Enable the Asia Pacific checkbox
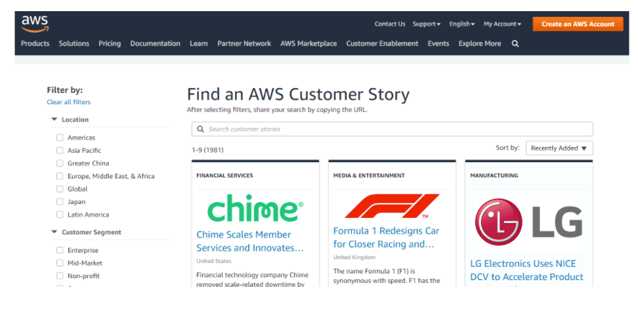This screenshot has width=638, height=311. point(60,150)
